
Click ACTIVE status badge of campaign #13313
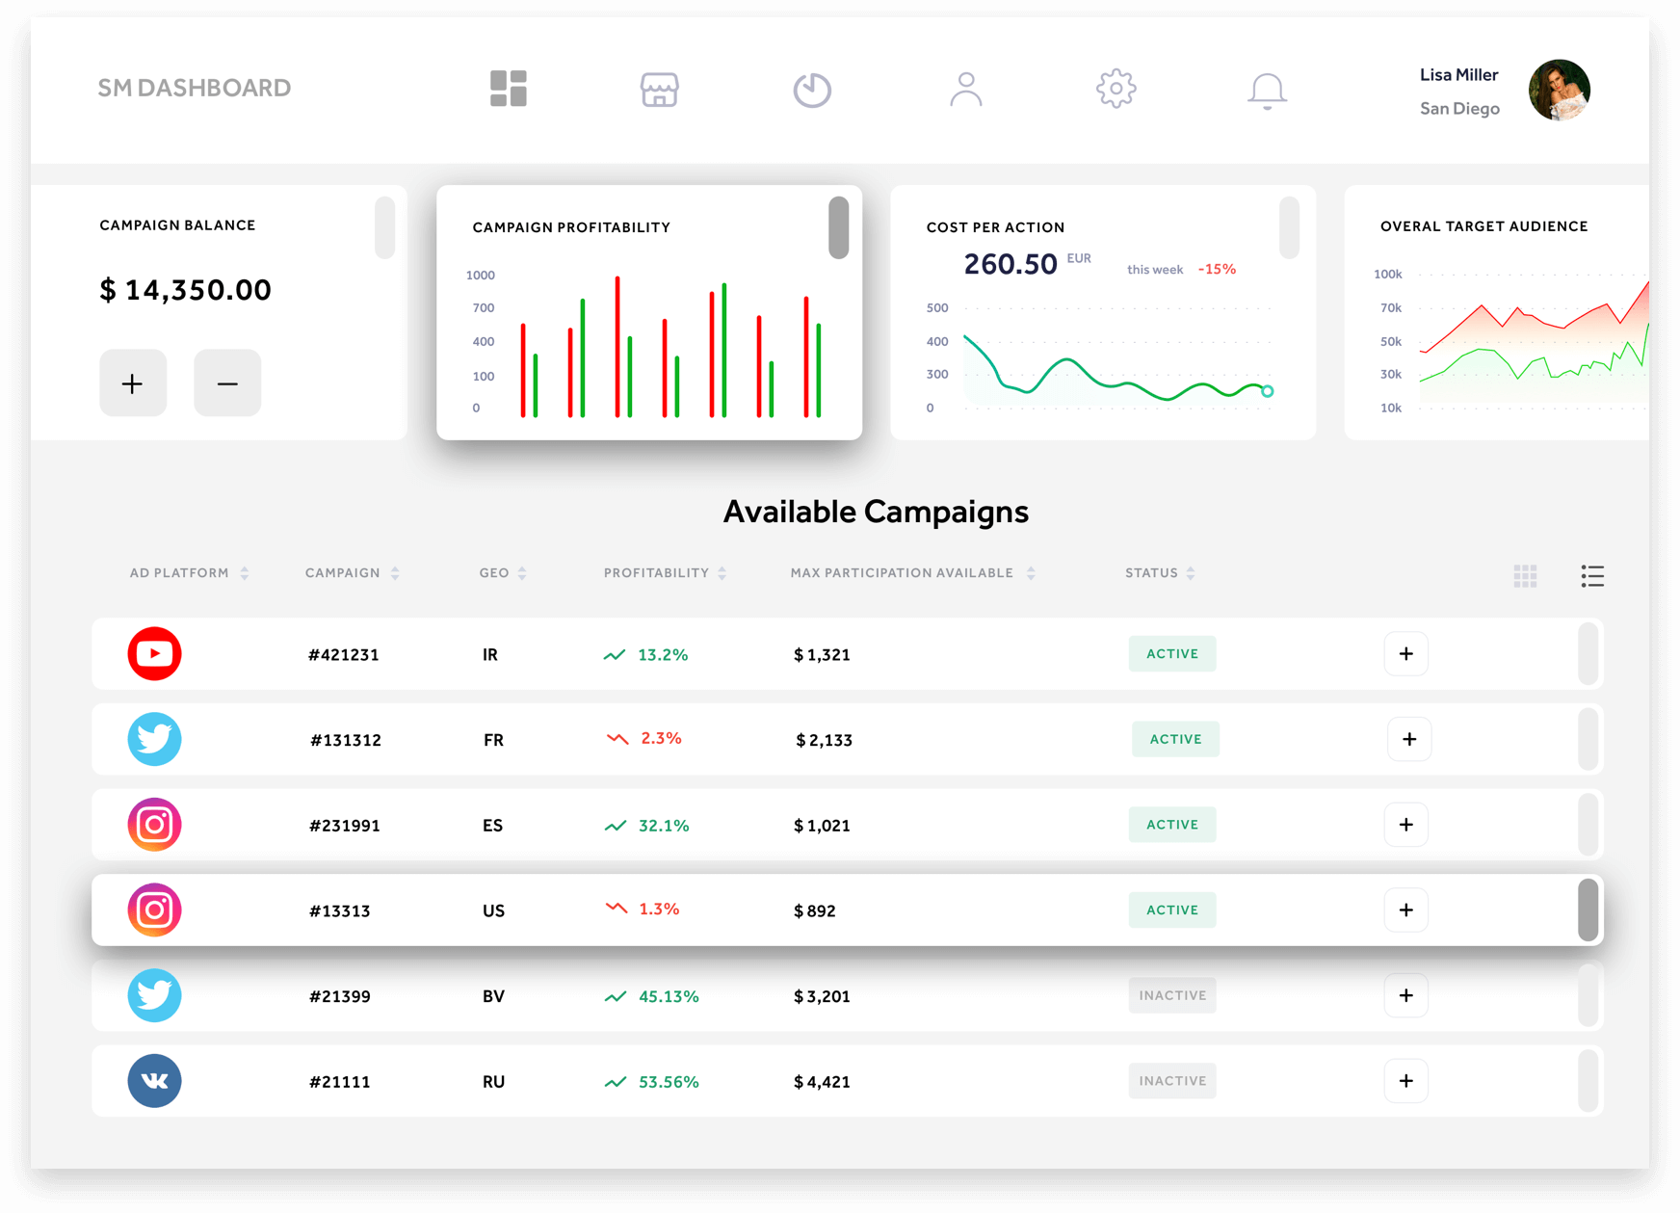pyautogui.click(x=1172, y=910)
